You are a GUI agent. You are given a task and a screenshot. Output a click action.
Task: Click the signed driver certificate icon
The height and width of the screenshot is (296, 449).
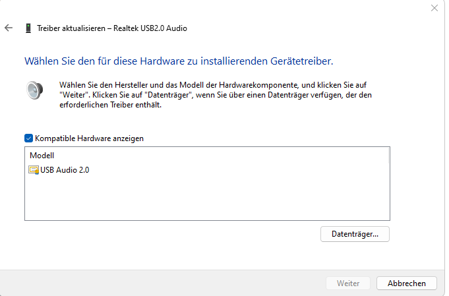(34, 170)
